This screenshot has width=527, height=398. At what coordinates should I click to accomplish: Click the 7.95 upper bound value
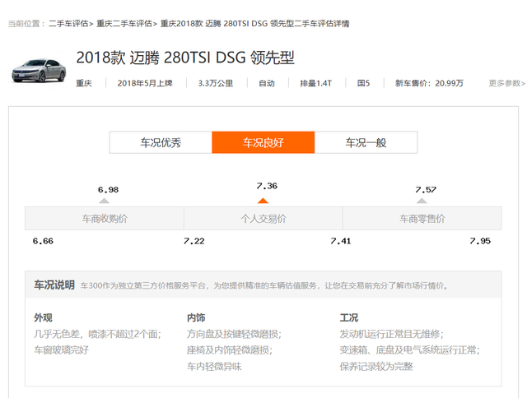click(x=480, y=241)
